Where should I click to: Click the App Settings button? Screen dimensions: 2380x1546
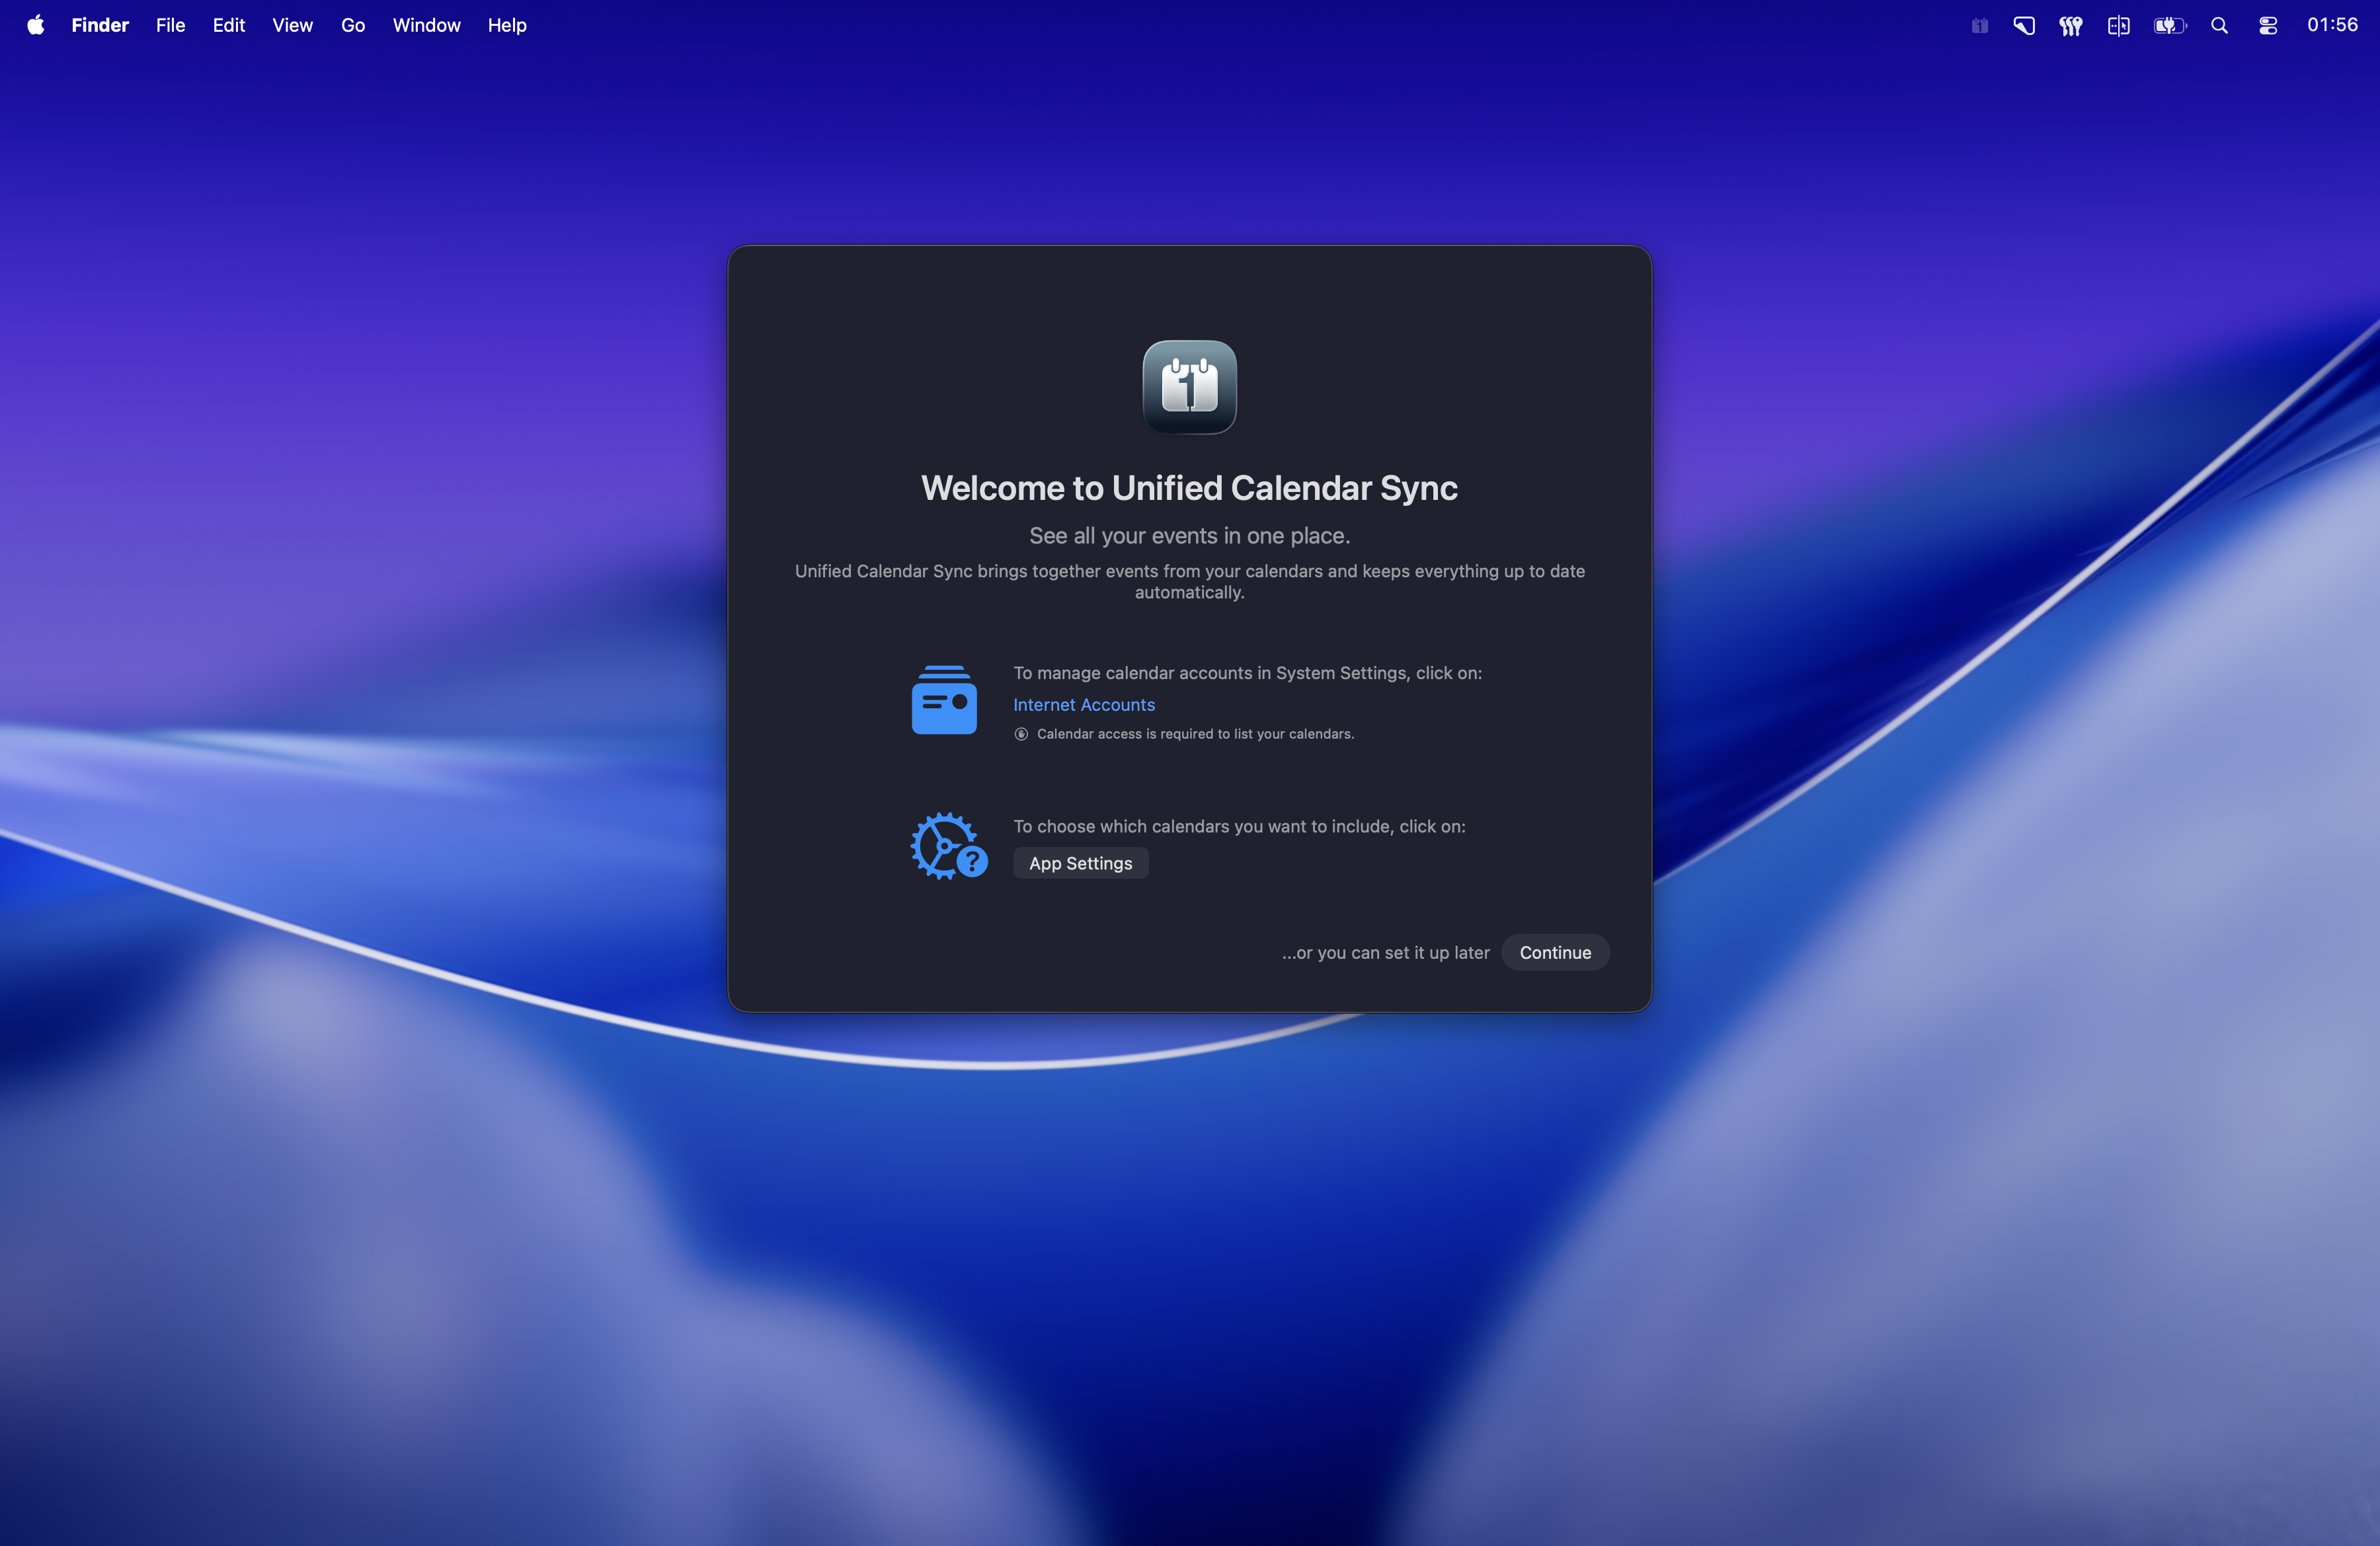click(x=1080, y=862)
